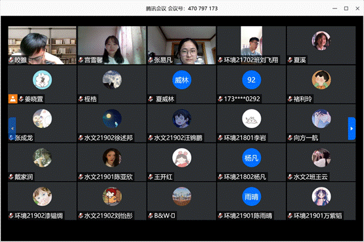Screen dimensions: 364x242
Task: Go to previous page of participants
Action: [12, 129]
